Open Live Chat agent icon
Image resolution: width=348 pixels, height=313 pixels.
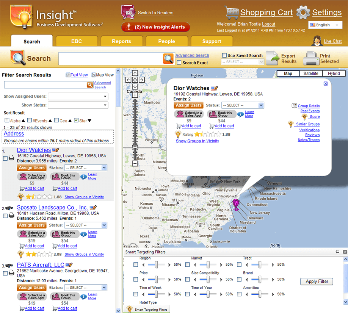[317, 41]
